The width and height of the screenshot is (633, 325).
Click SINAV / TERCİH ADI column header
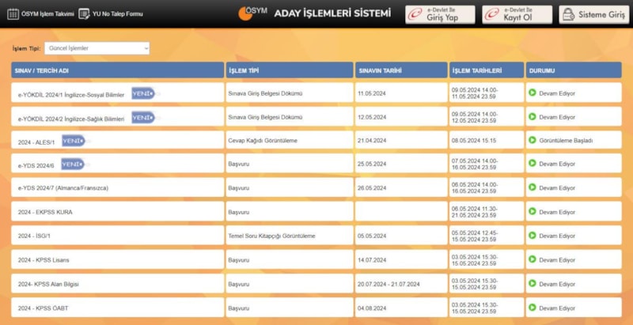[x=117, y=70]
